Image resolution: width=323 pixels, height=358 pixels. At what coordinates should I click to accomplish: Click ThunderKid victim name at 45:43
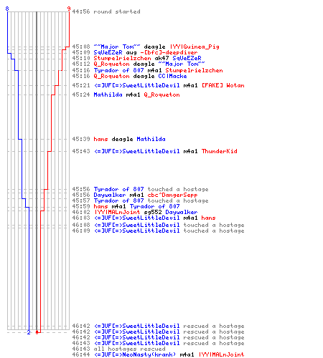click(220, 151)
